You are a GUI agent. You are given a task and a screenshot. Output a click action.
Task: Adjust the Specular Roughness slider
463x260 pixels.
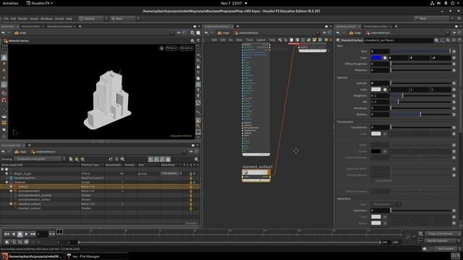click(421, 95)
